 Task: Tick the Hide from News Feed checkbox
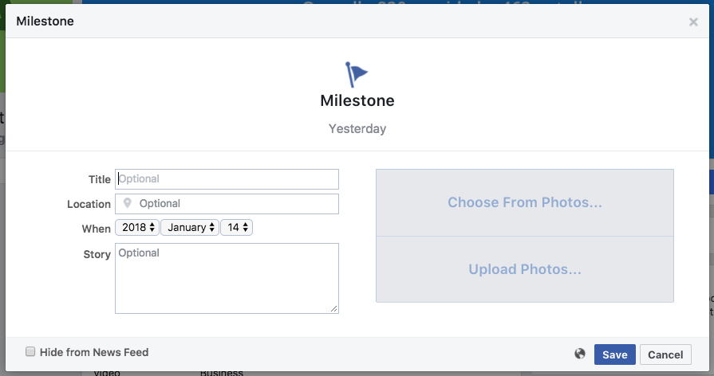pyautogui.click(x=30, y=351)
